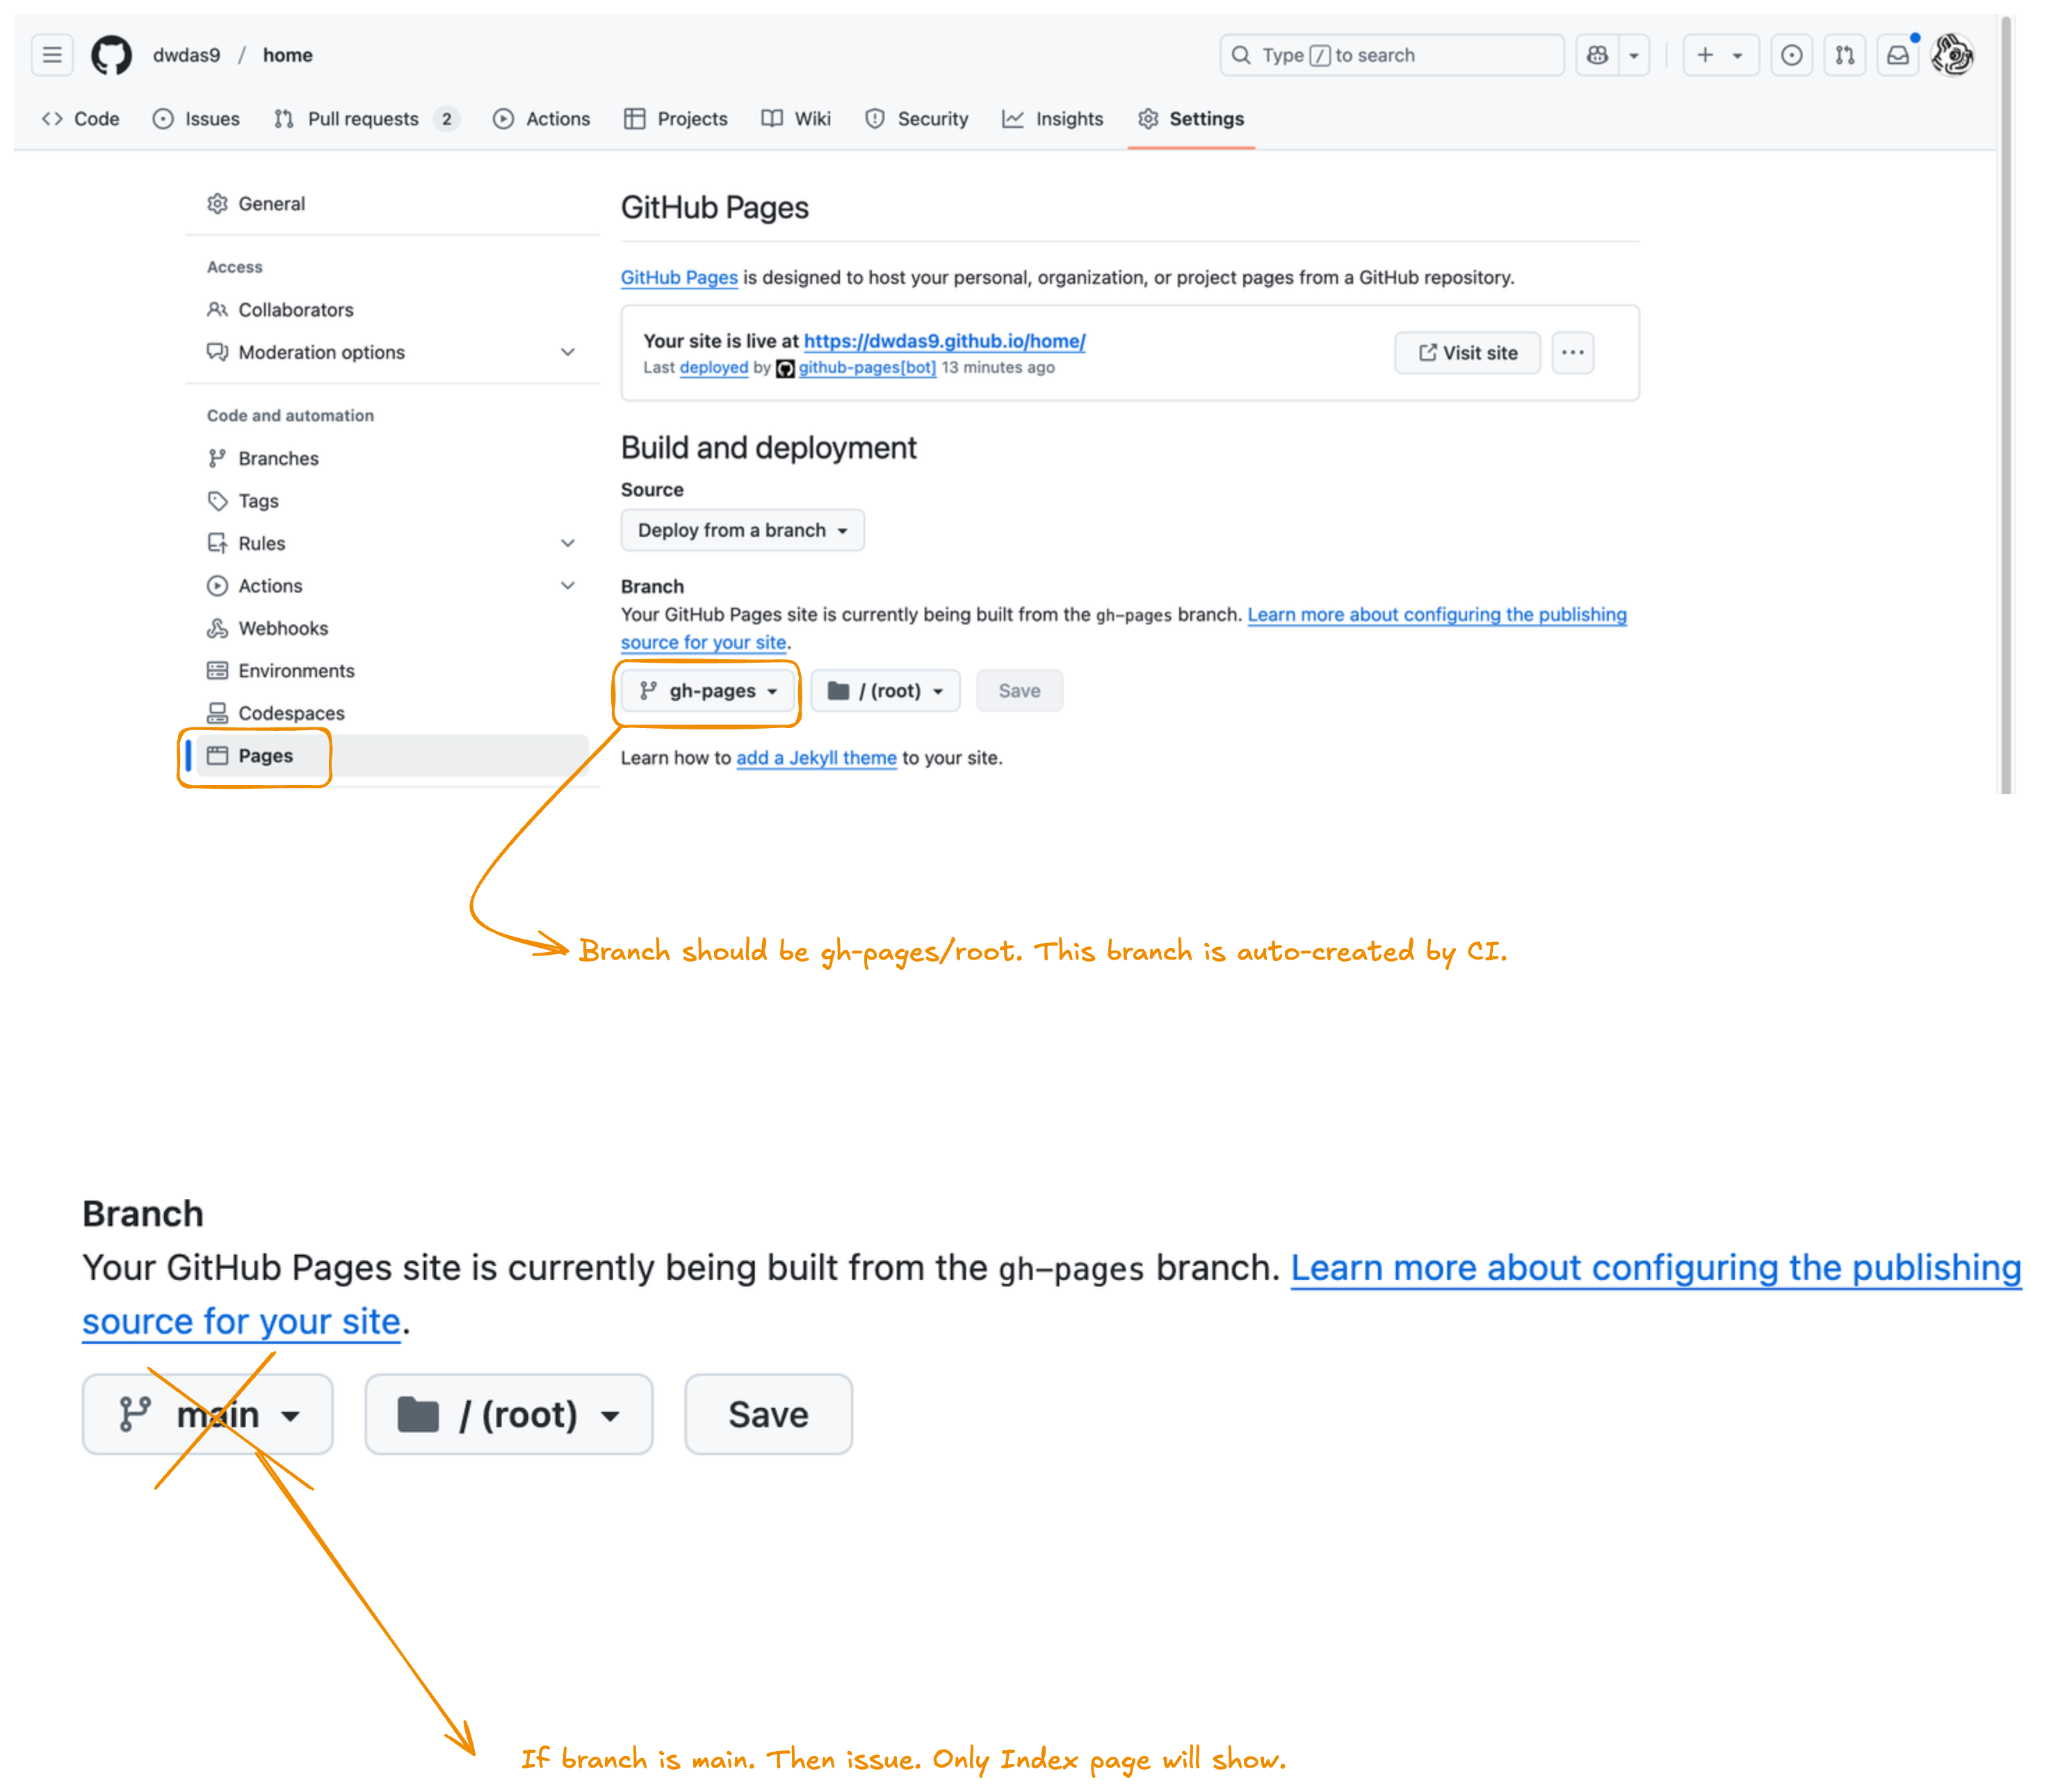Click the sidebar Actions play icon
The image size is (2067, 1792).
(217, 586)
